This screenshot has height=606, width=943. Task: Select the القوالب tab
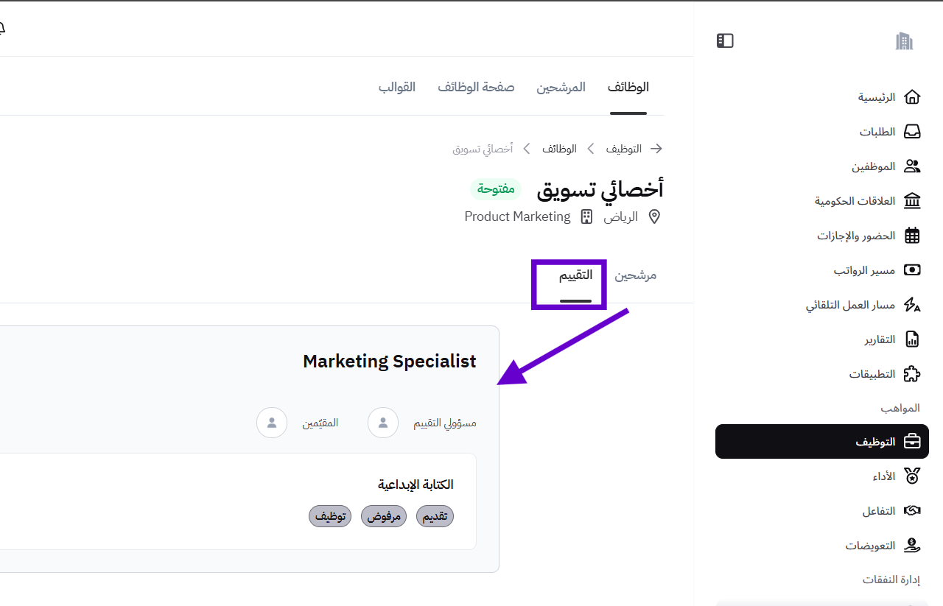tap(397, 87)
